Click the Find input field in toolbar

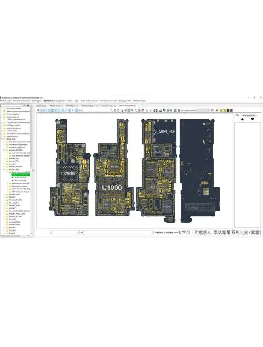(x=96, y=111)
